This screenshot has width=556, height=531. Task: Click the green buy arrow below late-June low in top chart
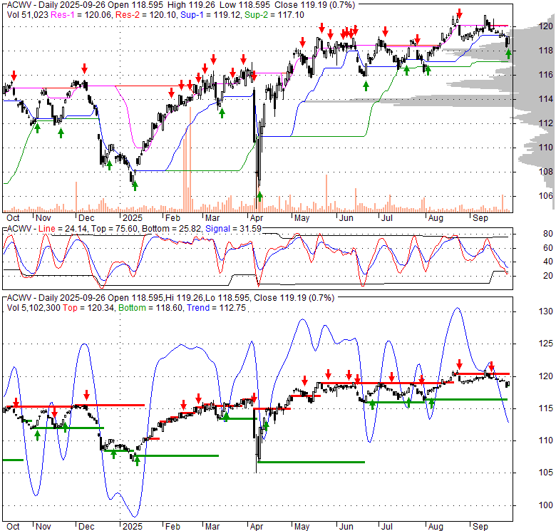coord(366,86)
